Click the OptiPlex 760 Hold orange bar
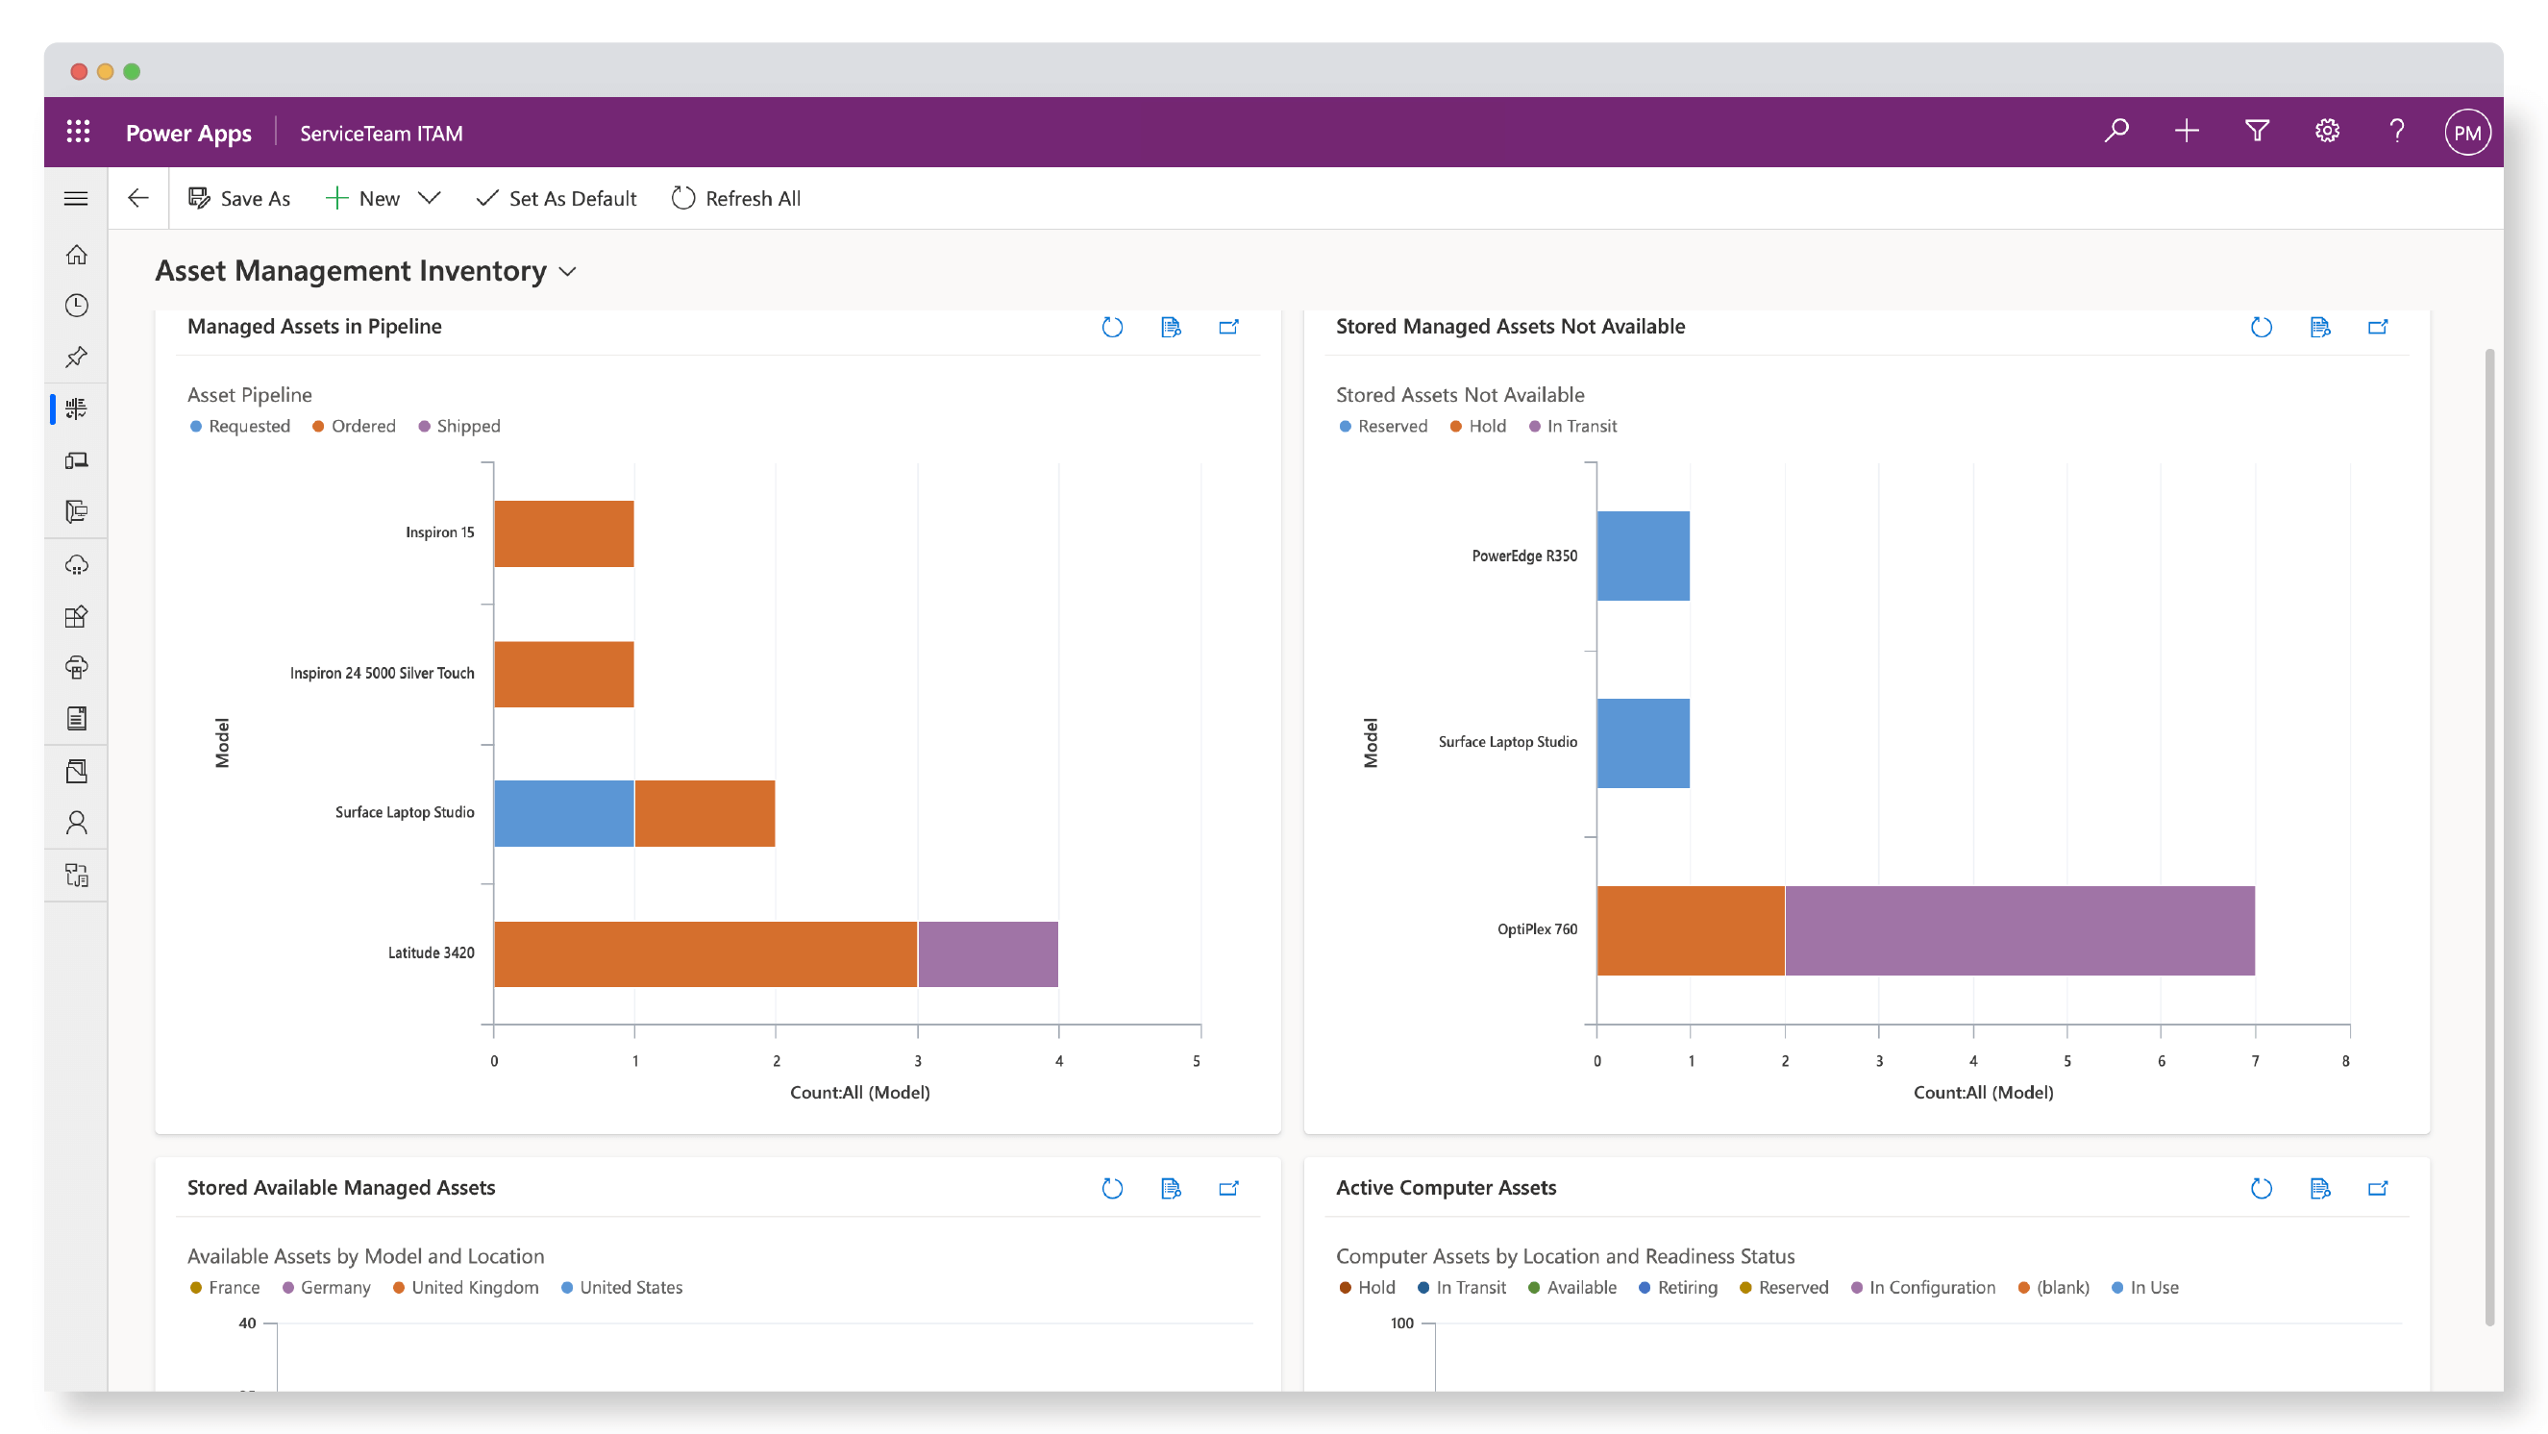The height and width of the screenshot is (1434, 2548). coord(1691,930)
